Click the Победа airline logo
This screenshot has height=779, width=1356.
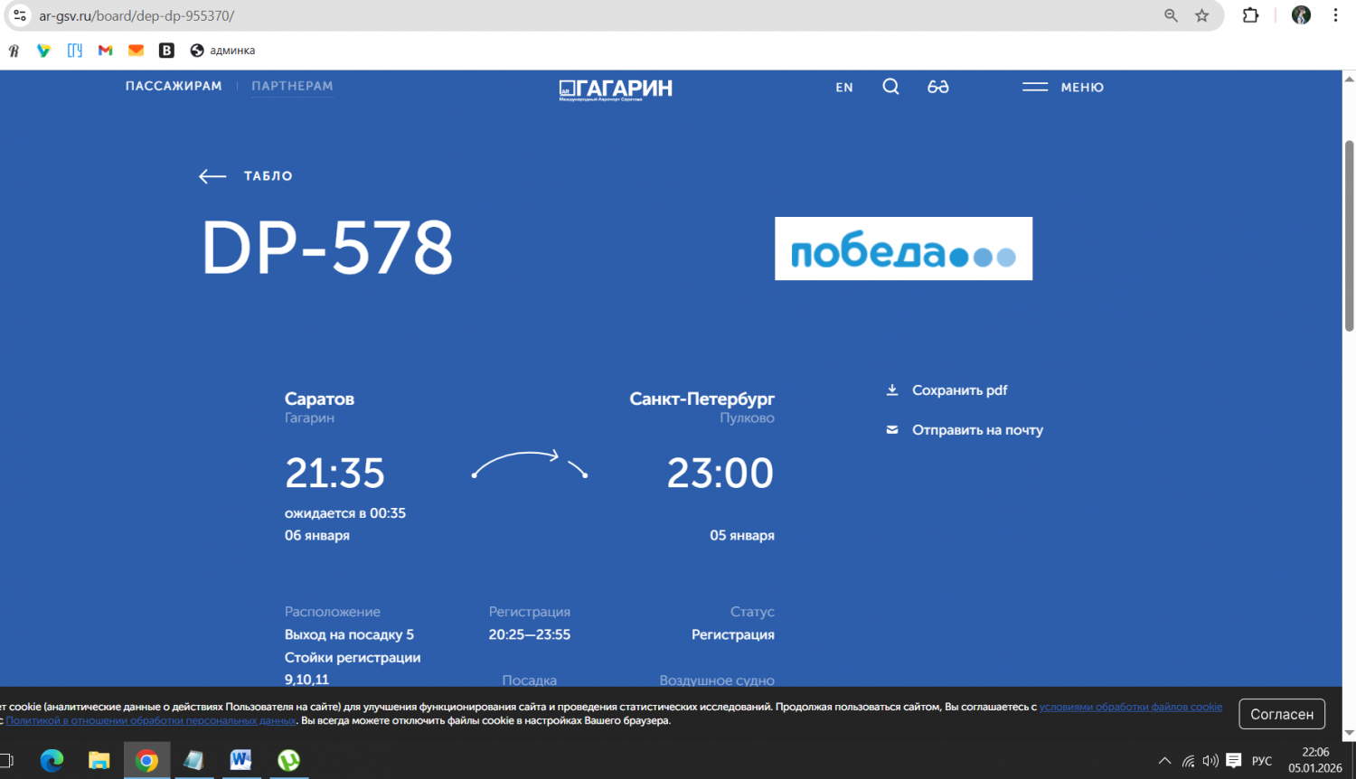903,249
